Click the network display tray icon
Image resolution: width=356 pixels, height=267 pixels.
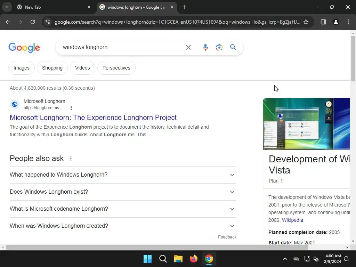point(307,259)
